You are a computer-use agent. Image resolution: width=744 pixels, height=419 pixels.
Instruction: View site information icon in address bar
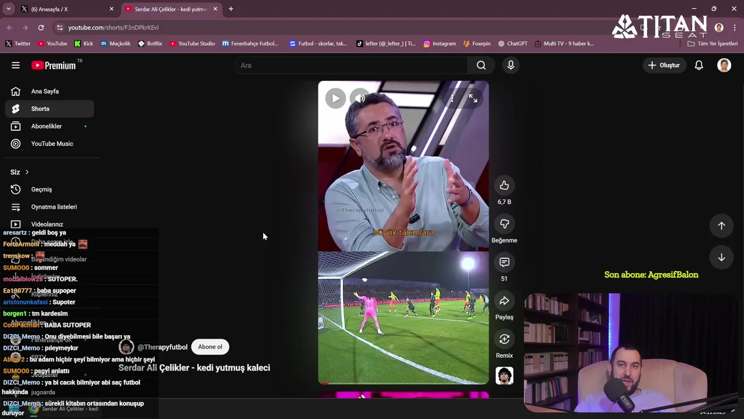(59, 27)
